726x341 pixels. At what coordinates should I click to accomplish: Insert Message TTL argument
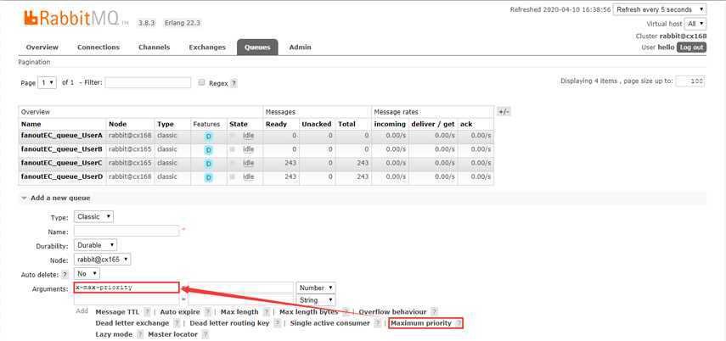[117, 312]
